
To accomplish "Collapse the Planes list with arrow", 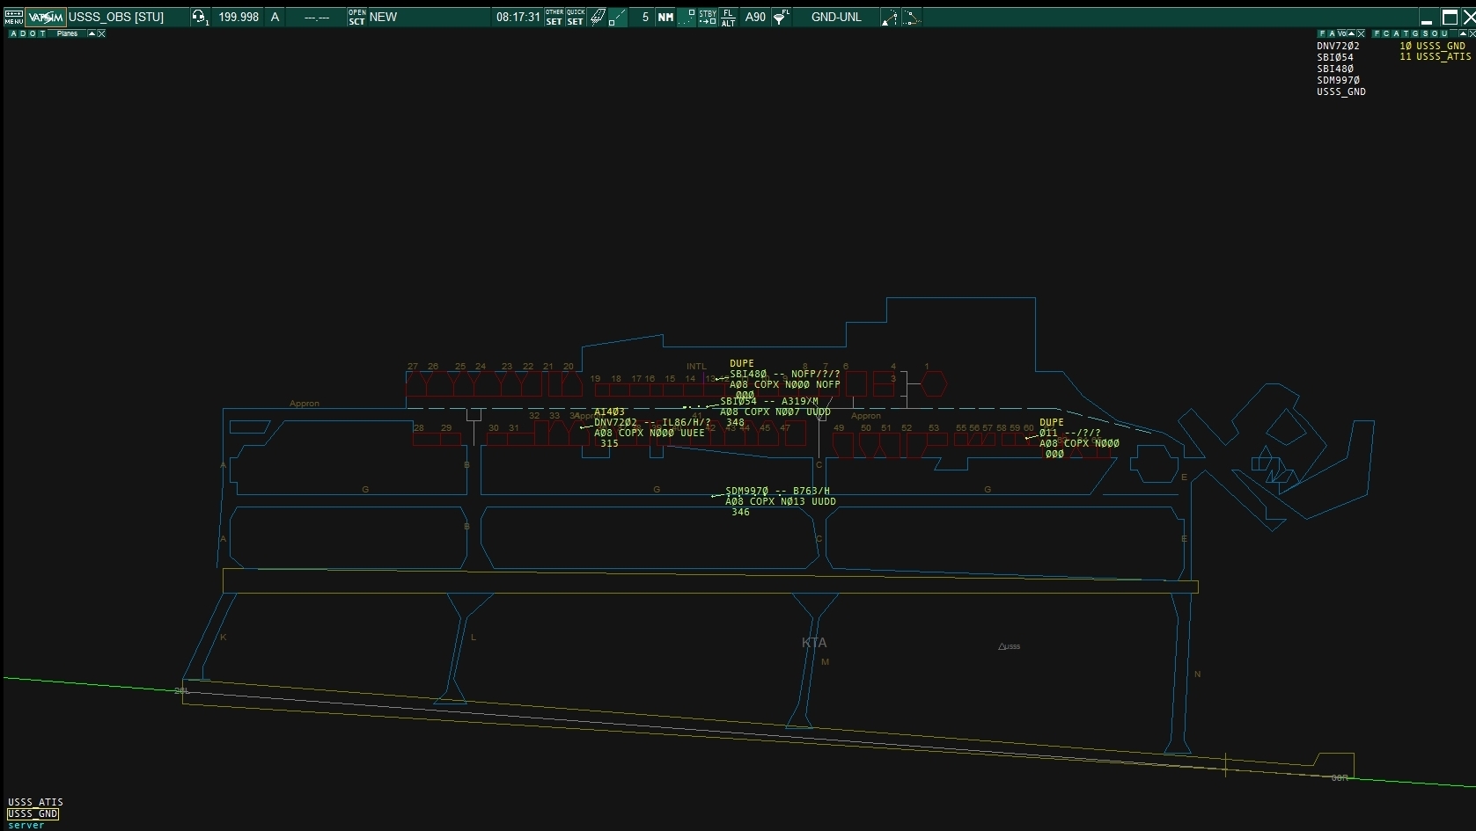I will point(92,33).
